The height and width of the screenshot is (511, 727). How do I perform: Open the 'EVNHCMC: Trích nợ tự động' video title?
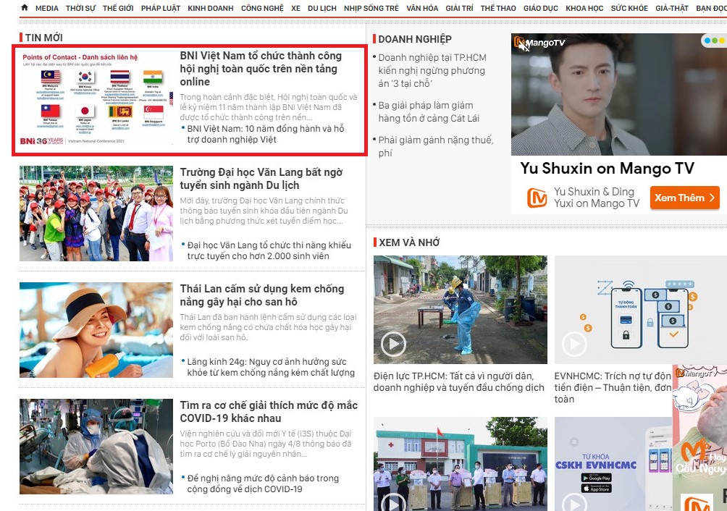[613, 387]
